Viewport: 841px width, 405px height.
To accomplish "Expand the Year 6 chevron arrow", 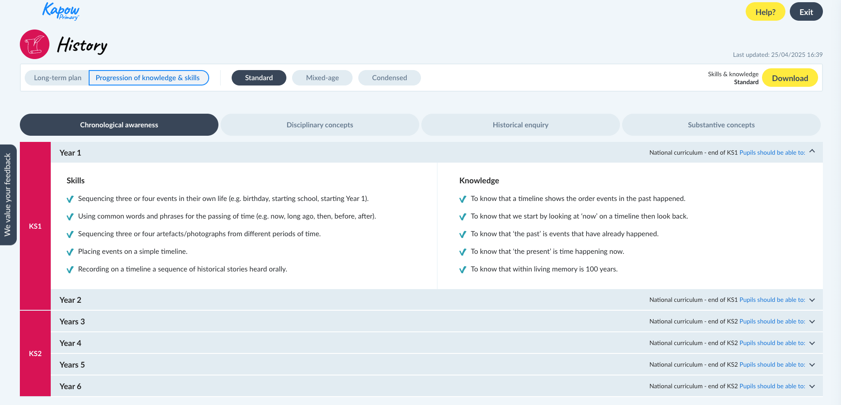I will point(812,386).
